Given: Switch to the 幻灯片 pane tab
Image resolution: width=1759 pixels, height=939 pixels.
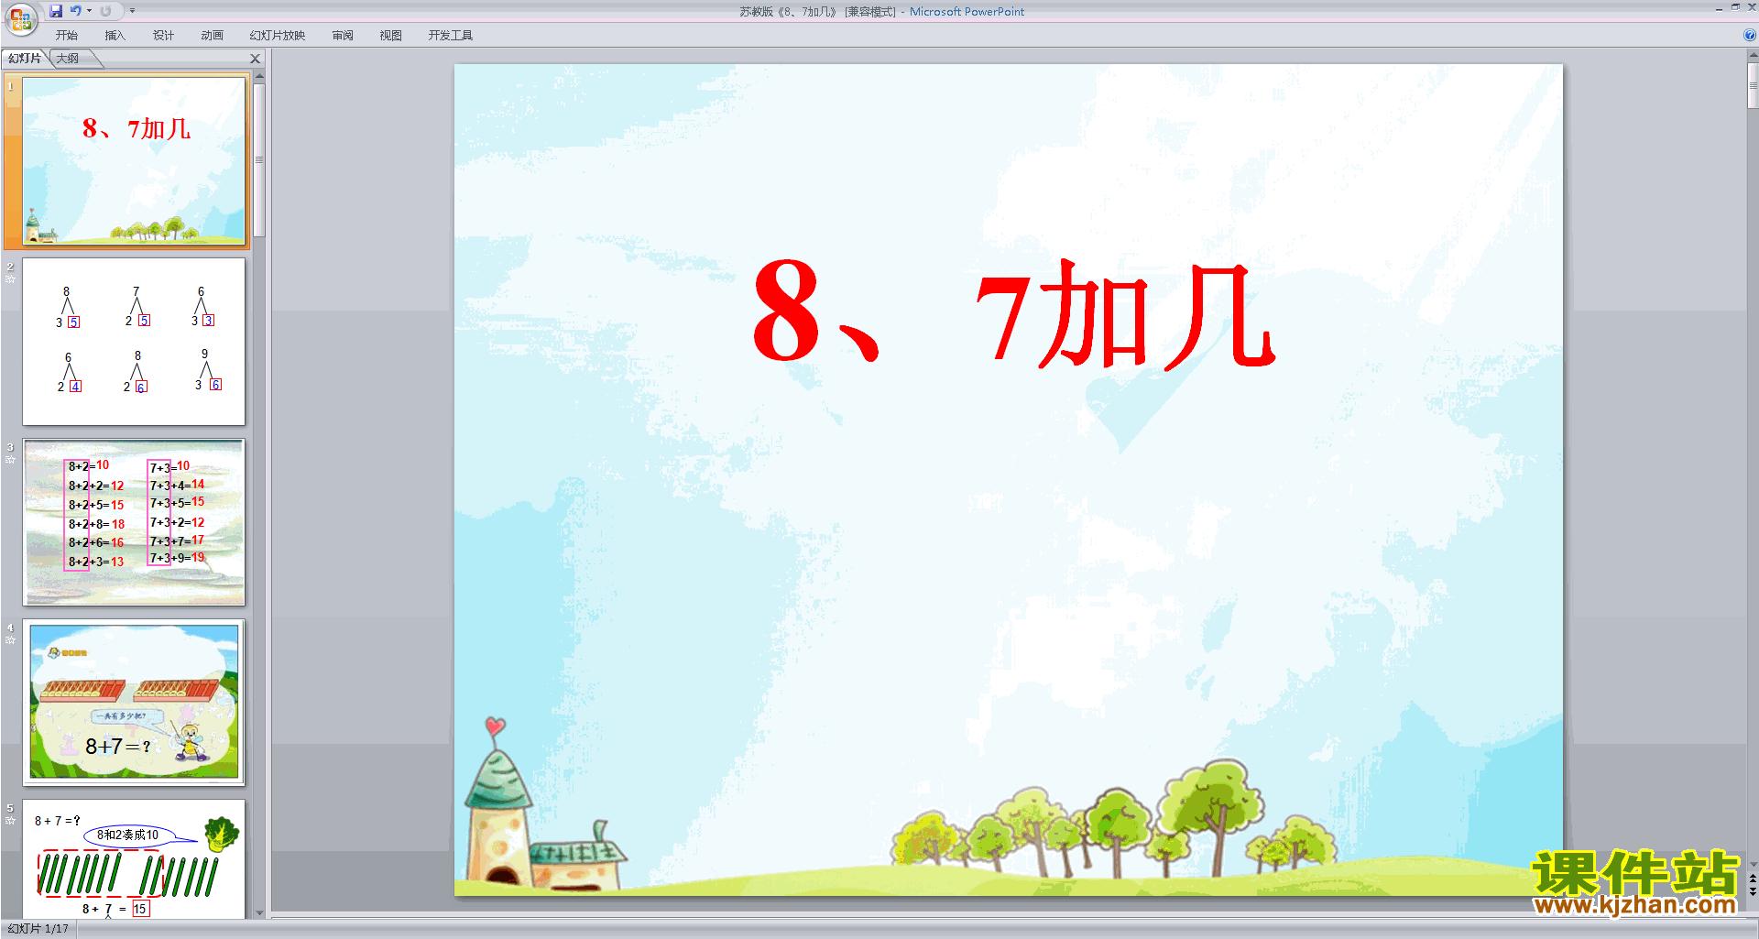Looking at the screenshot, I should 25,59.
